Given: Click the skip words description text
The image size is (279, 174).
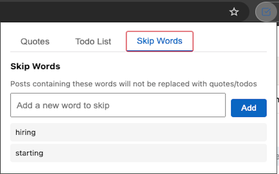Looking at the screenshot, I should (133, 84).
